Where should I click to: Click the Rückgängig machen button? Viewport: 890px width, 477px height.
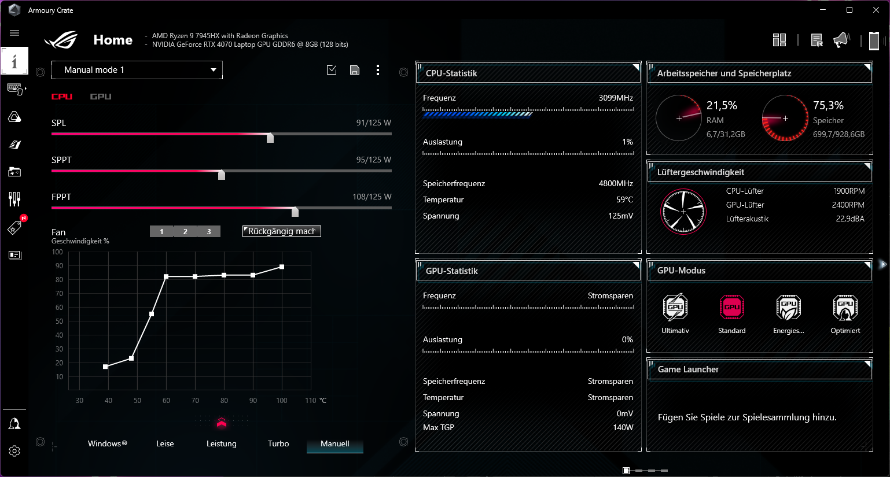pyautogui.click(x=282, y=231)
